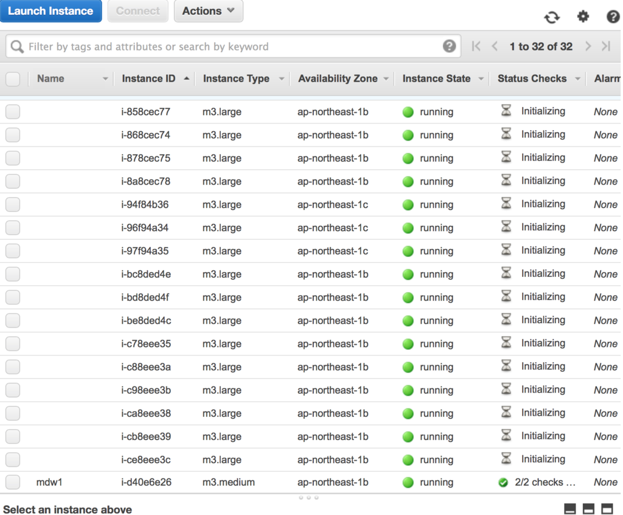Click the Launch Instance button

click(51, 11)
